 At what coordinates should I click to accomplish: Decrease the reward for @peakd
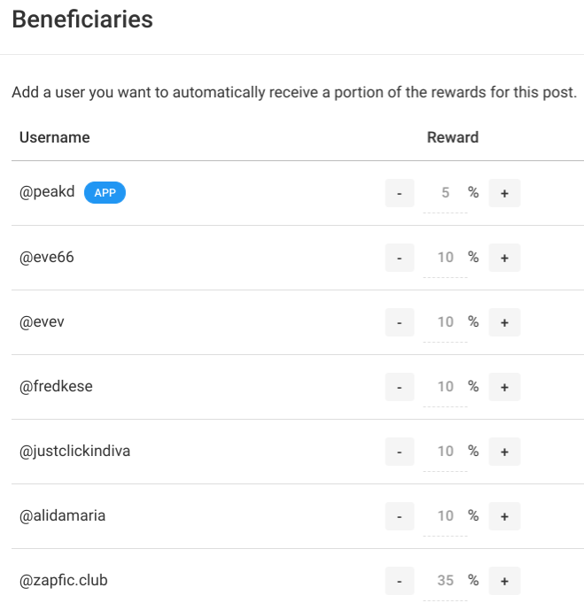point(400,193)
